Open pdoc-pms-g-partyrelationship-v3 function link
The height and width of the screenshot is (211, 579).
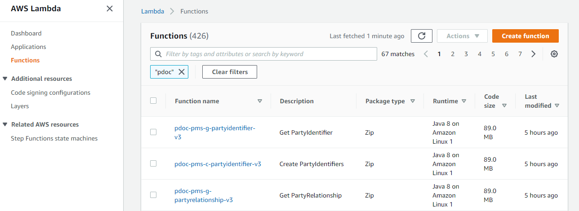tap(203, 195)
